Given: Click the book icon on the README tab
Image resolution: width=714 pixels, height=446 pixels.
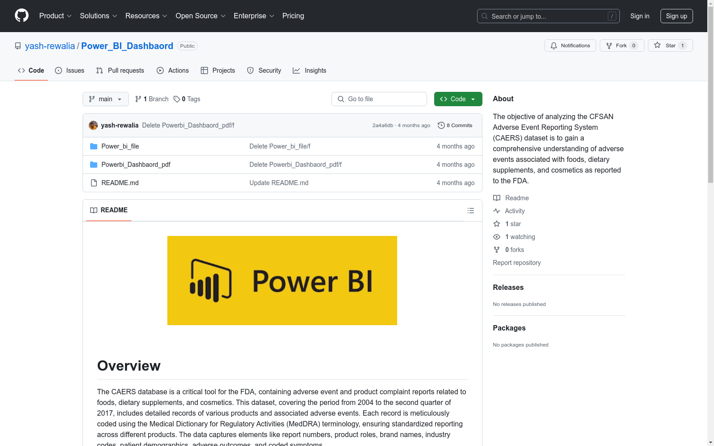Looking at the screenshot, I should 94,210.
